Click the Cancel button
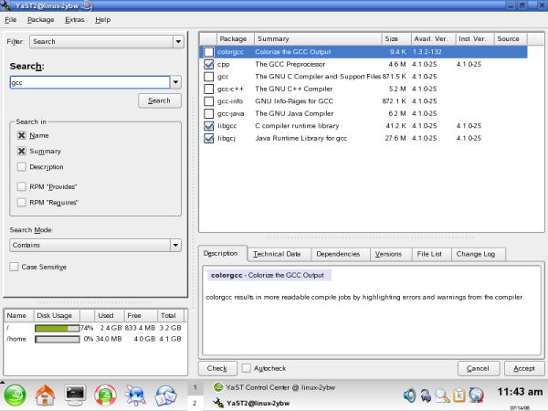This screenshot has width=548, height=411. [478, 368]
